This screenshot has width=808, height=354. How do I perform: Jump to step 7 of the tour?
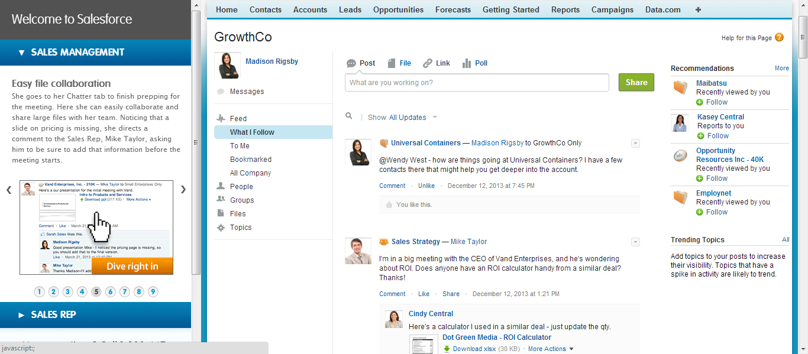pyautogui.click(x=125, y=291)
